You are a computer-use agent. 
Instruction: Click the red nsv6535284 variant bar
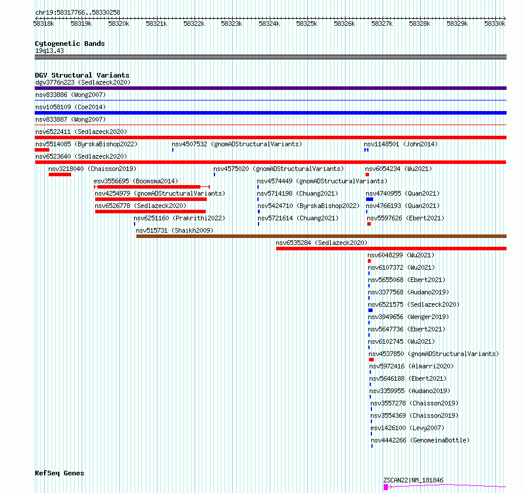tap(391, 249)
